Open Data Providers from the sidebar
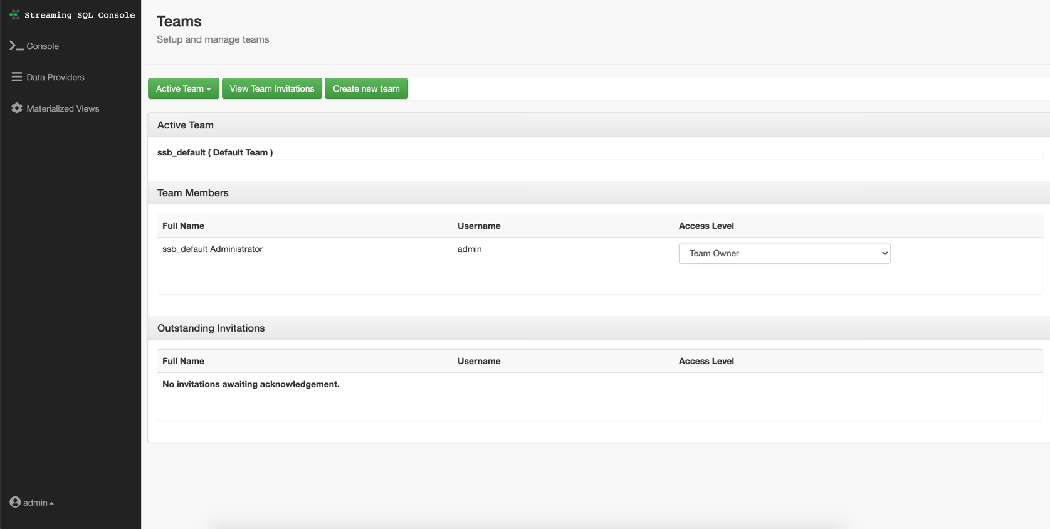This screenshot has height=529, width=1050. coord(55,77)
